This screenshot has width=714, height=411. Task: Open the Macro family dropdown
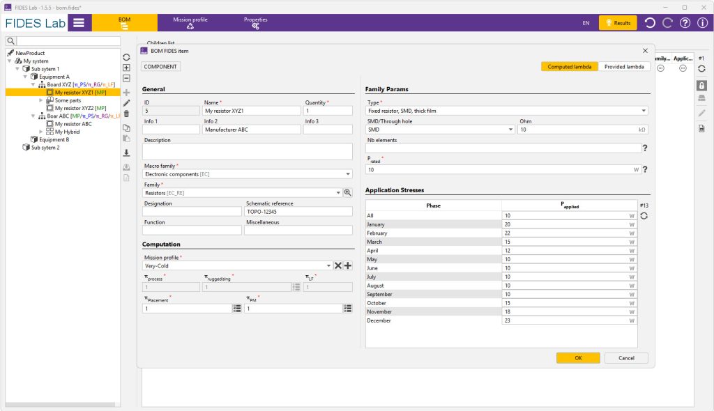click(349, 174)
